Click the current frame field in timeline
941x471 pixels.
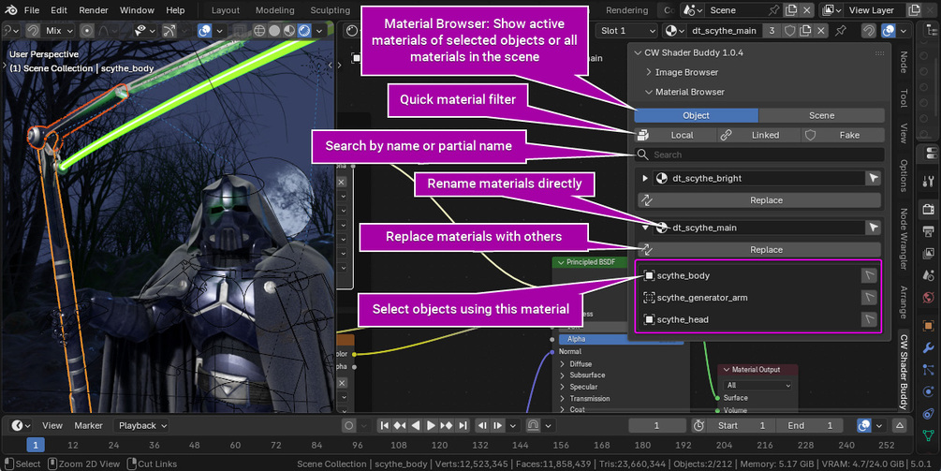(656, 425)
